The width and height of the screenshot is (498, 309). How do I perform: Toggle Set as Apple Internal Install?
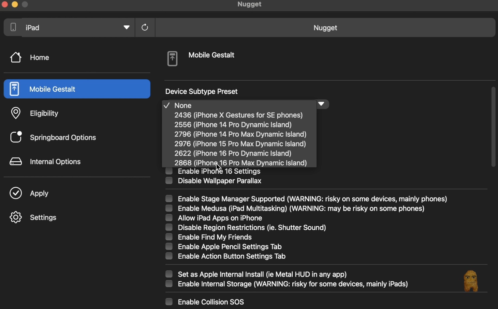point(169,274)
